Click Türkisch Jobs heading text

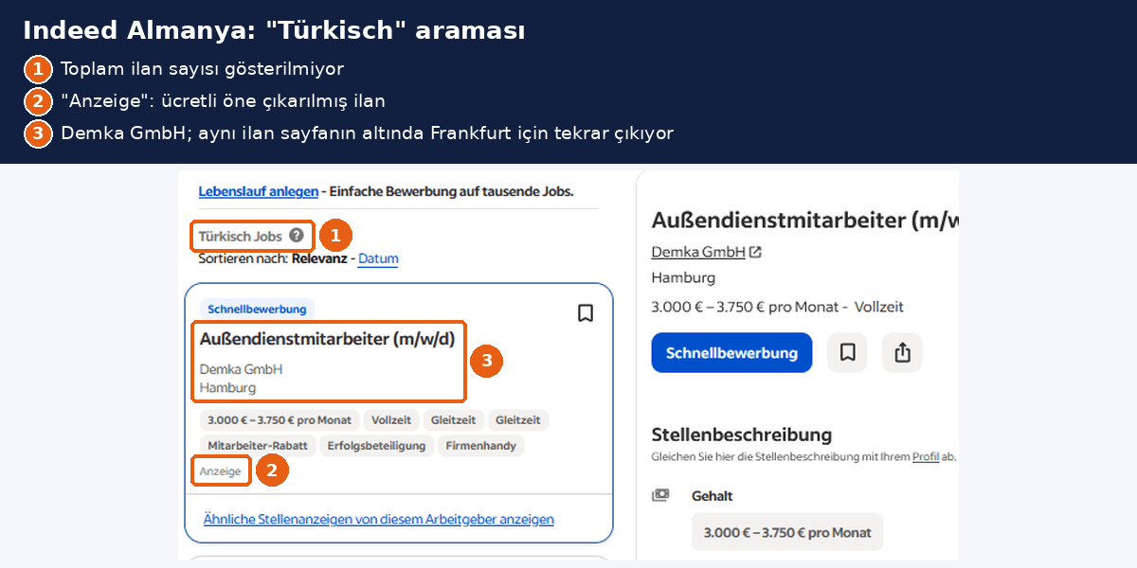(x=241, y=236)
